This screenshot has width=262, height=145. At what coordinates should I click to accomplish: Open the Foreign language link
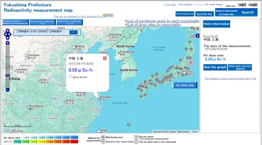(x=216, y=5)
